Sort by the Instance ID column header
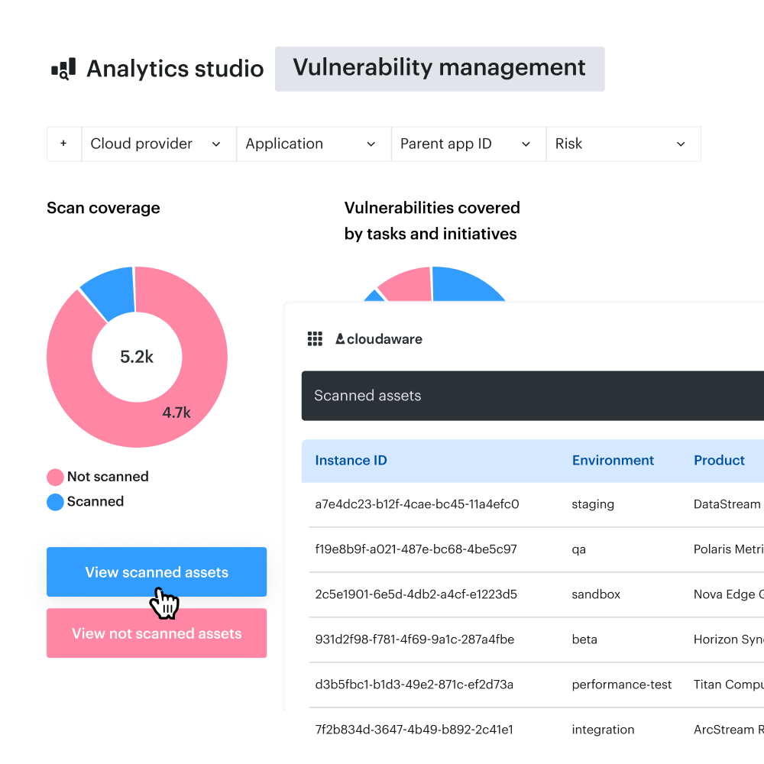Viewport: 764px width, 764px height. [351, 460]
